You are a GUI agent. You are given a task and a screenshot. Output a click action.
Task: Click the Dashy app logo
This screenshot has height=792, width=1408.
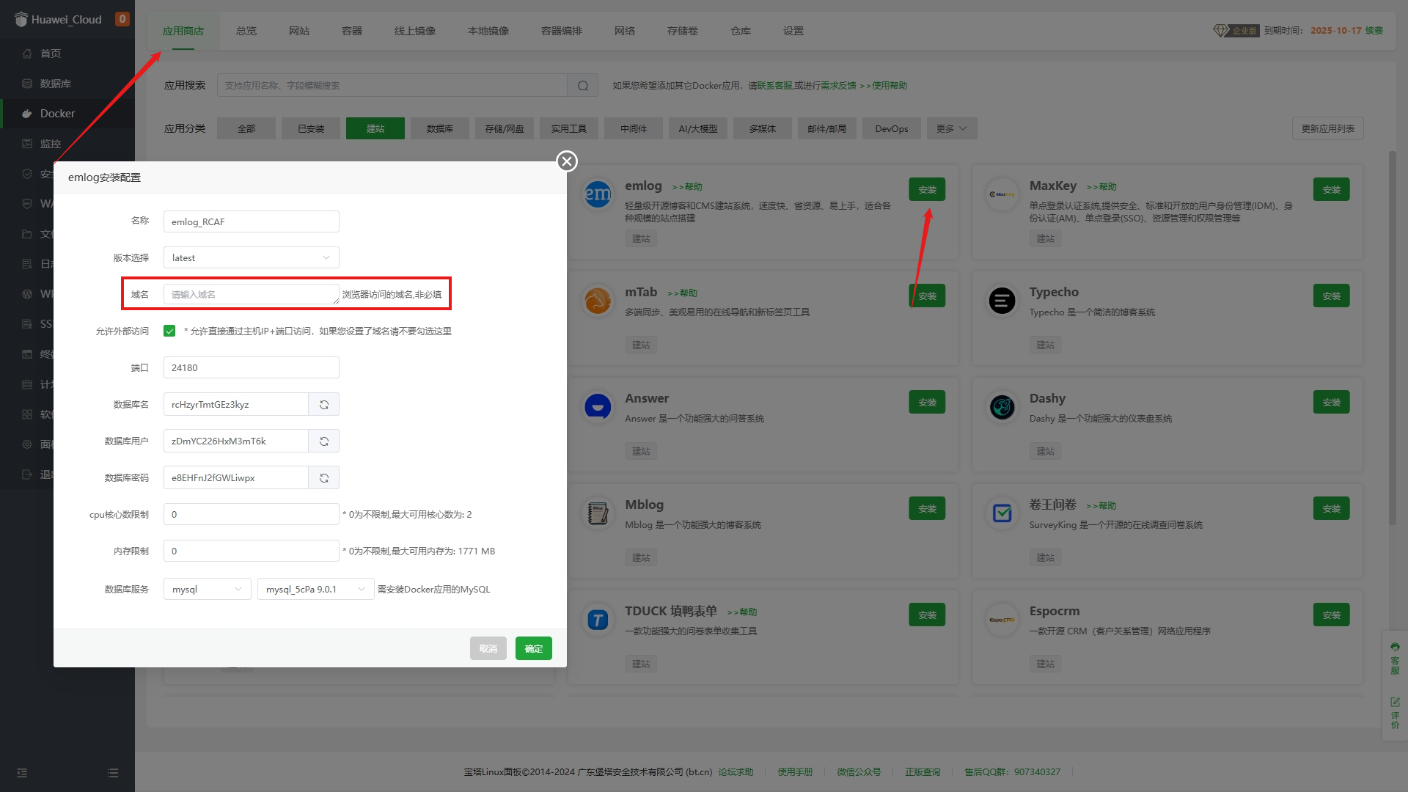(1002, 407)
